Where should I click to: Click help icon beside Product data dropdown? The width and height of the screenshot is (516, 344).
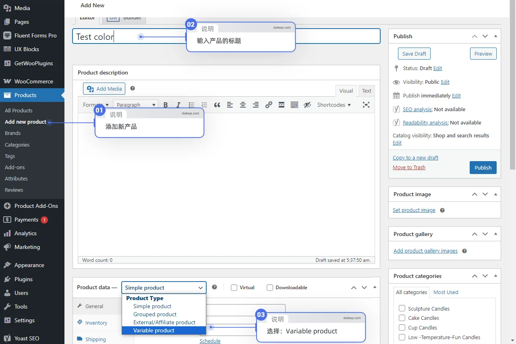214,287
